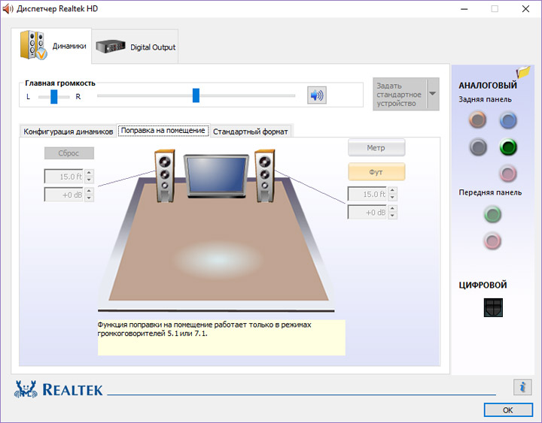Click the TV screen in room view
This screenshot has width=542, height=423.
(x=216, y=176)
